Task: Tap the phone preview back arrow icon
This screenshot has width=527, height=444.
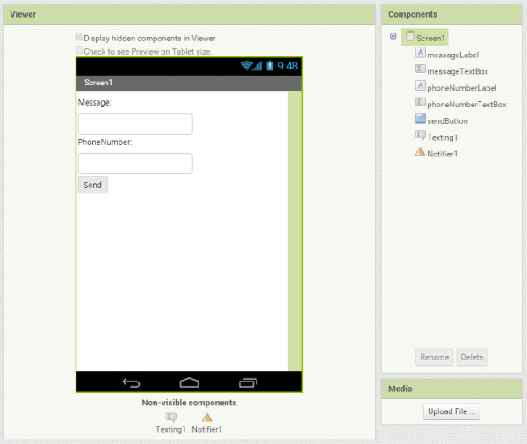Action: click(131, 382)
